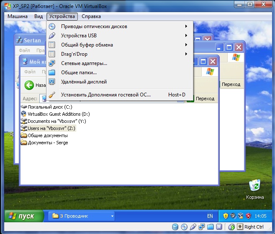The image size is (275, 234).
Task: Click mouse integration indicator in status bar
Action: tap(231, 227)
